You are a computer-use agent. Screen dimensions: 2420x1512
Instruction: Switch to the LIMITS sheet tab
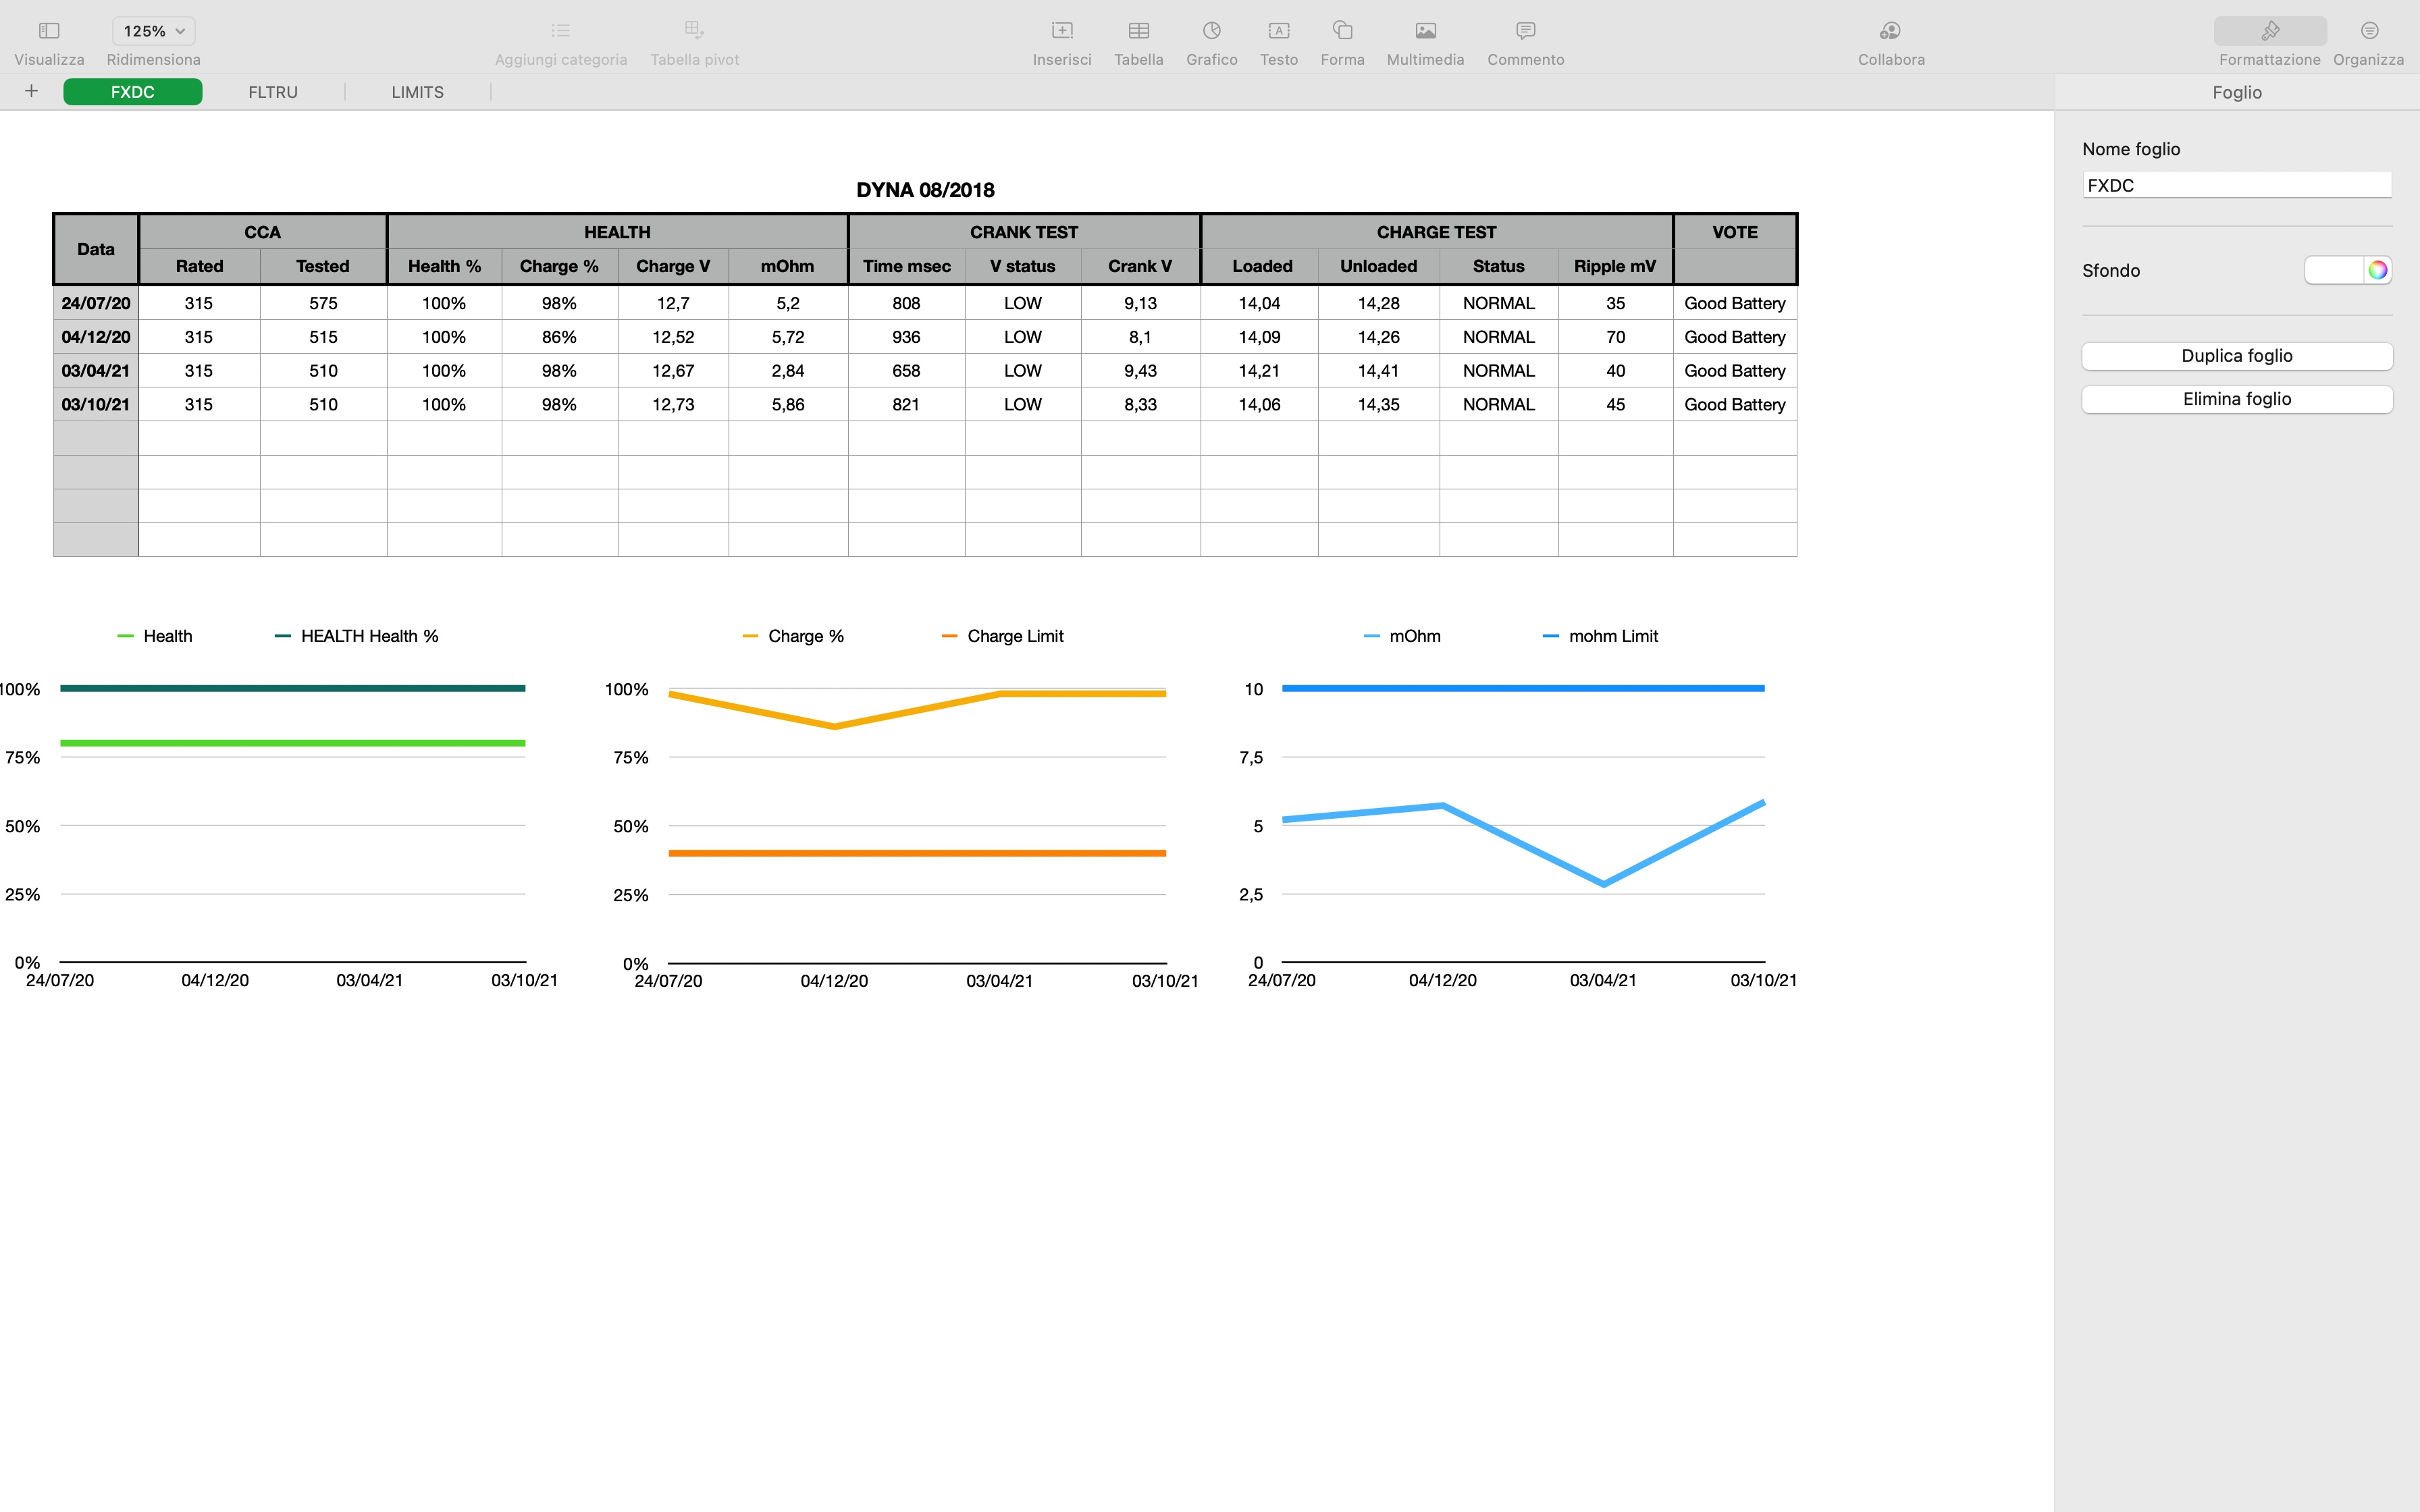[x=417, y=92]
